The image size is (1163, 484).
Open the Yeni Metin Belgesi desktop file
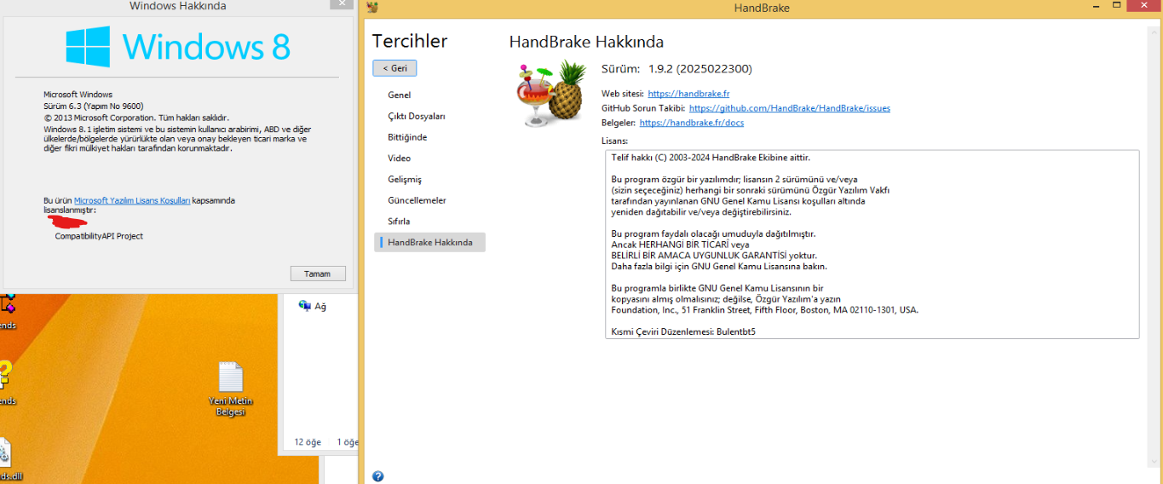(x=231, y=389)
